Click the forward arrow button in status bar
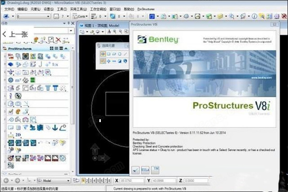The width and height of the screenshot is (288, 192). tap(17, 181)
